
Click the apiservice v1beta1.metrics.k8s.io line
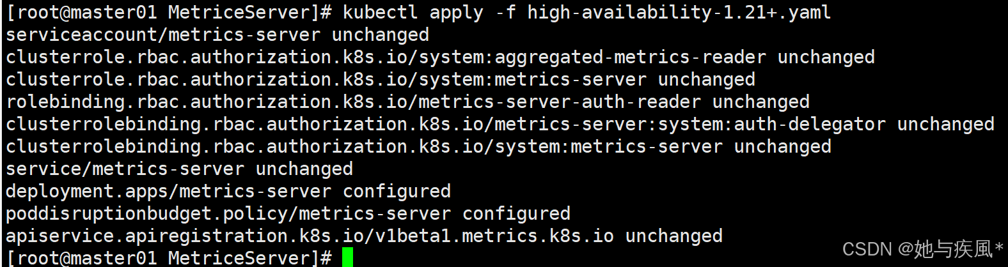click(364, 236)
